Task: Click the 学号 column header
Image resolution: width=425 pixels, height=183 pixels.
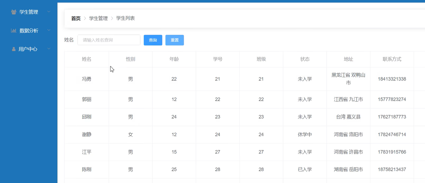Action: pyautogui.click(x=218, y=59)
